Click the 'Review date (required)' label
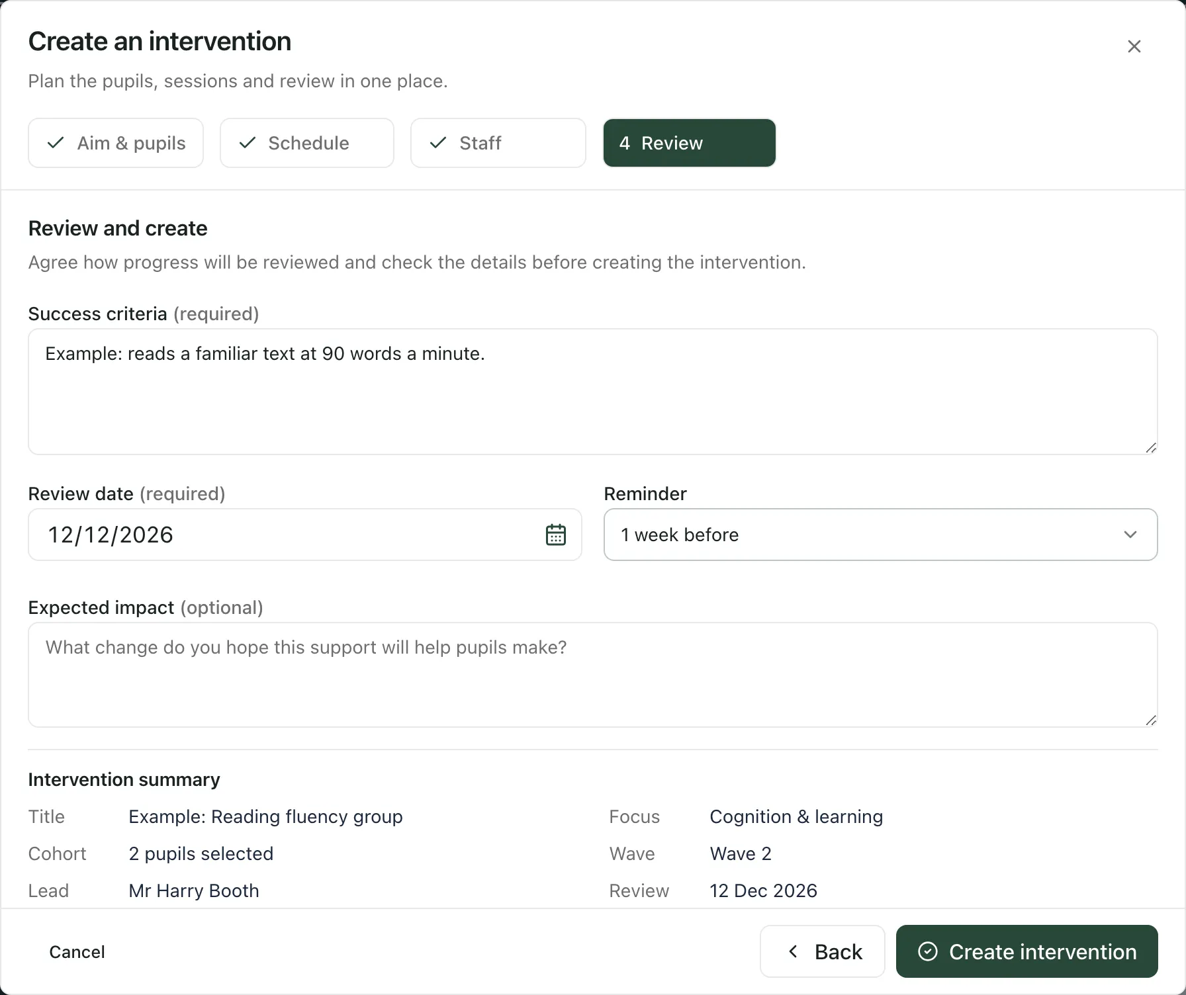Image resolution: width=1186 pixels, height=995 pixels. (126, 494)
